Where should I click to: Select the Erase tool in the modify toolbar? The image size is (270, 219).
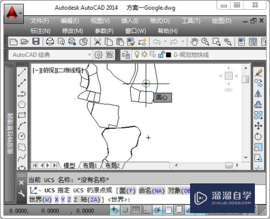[259, 72]
